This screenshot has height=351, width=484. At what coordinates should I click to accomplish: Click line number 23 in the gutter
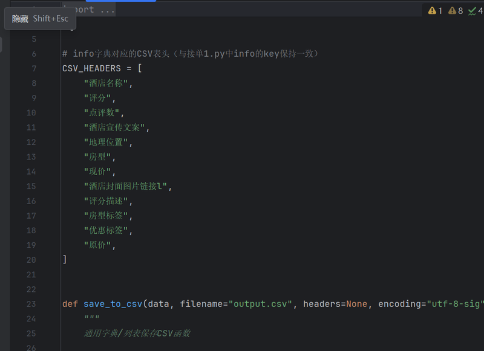(x=31, y=304)
